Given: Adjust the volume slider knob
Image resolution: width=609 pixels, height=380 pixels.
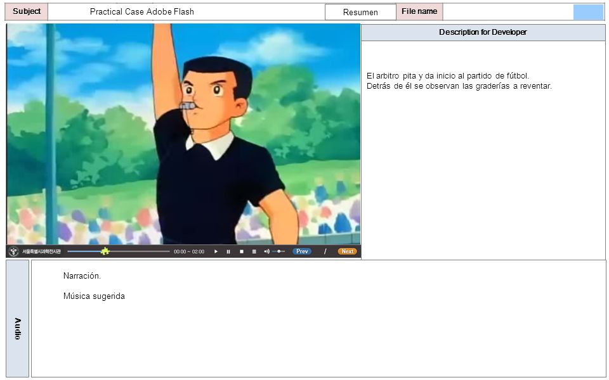Looking at the screenshot, I should 279,251.
